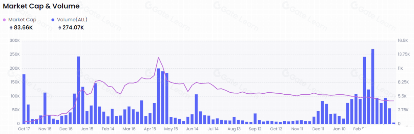Click the 13.75K right axis label
The image size is (414, 134).
click(403, 54)
